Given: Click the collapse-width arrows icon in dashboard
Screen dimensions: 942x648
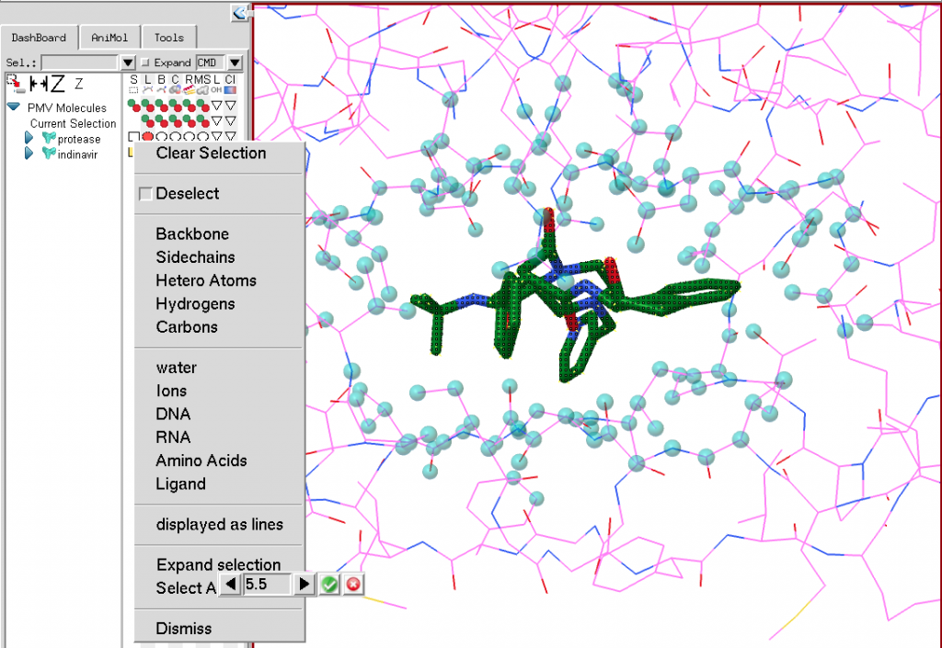Looking at the screenshot, I should click(39, 84).
